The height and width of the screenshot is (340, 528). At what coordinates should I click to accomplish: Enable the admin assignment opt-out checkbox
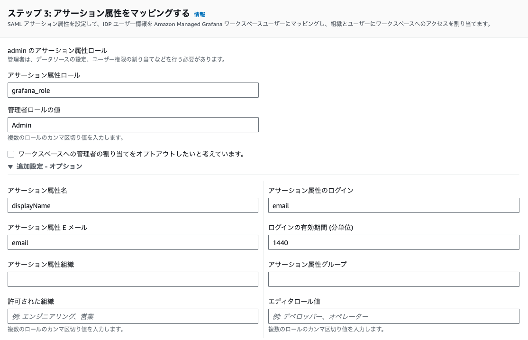click(x=11, y=154)
